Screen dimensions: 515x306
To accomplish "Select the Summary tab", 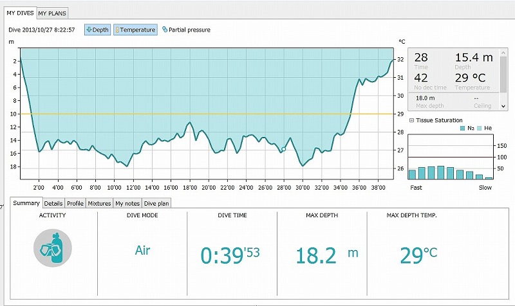I will tap(26, 203).
